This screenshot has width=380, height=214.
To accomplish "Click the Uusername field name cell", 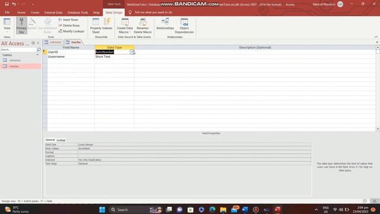I will (71, 56).
